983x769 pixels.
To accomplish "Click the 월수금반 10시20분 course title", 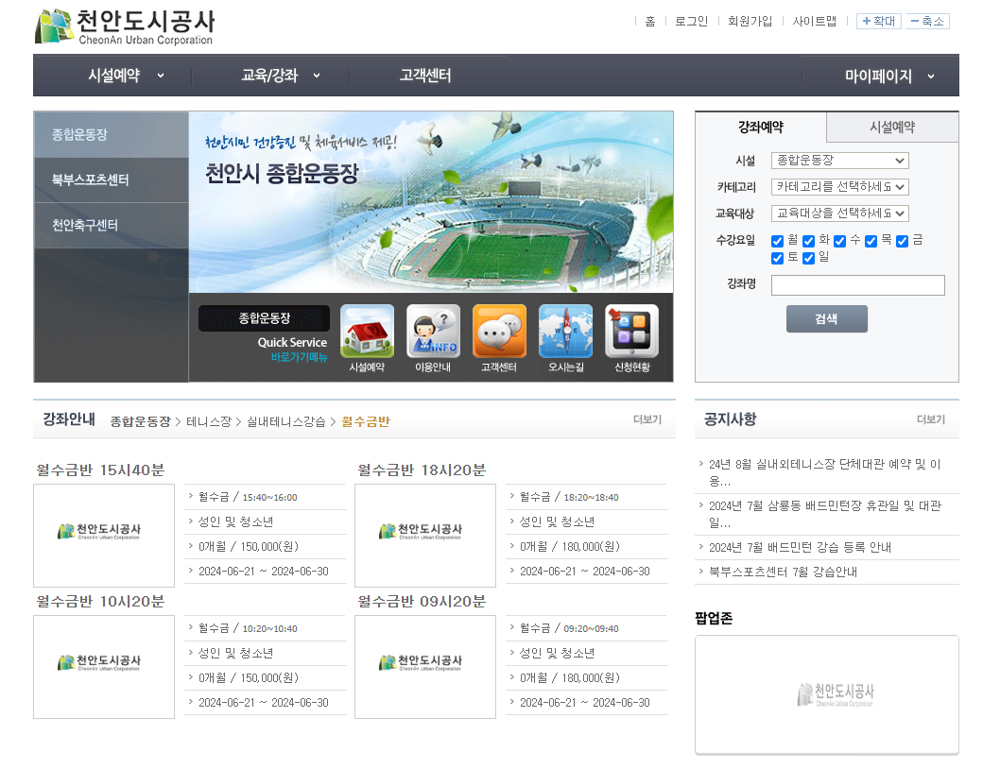I will [x=100, y=602].
